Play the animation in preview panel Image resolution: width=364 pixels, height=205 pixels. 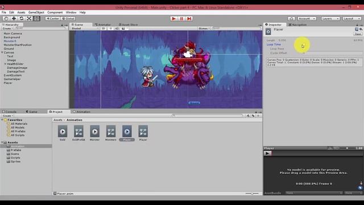coord(267,153)
